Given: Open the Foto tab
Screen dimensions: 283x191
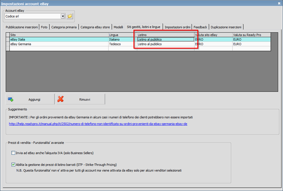Looking at the screenshot, I should 44,27.
